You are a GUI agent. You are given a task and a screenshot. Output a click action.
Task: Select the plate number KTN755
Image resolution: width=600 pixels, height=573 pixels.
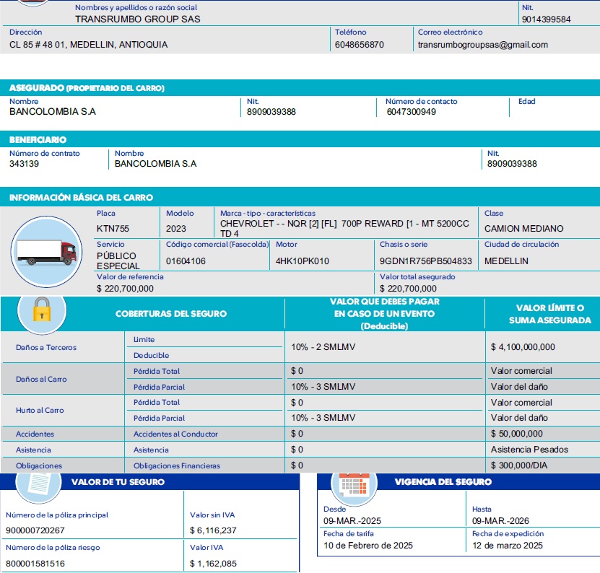(113, 229)
